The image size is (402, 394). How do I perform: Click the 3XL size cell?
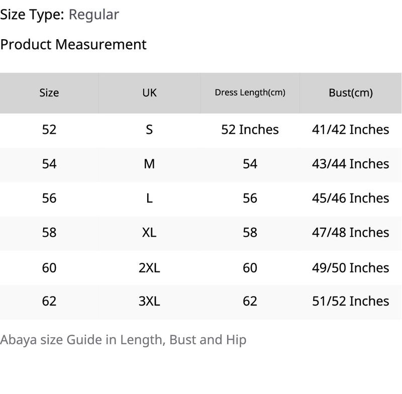149,301
